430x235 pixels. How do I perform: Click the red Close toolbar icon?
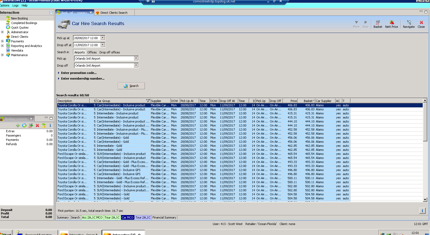click(x=421, y=22)
